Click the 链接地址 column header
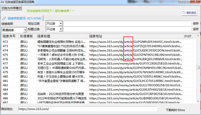201x115 pixels. (x=136, y=36)
